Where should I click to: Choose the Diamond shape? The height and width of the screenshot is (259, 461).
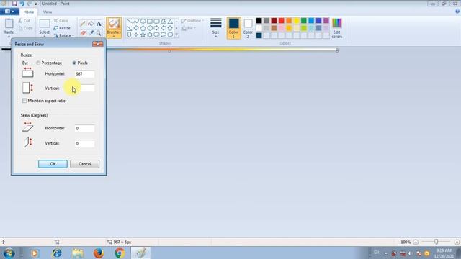136,28
